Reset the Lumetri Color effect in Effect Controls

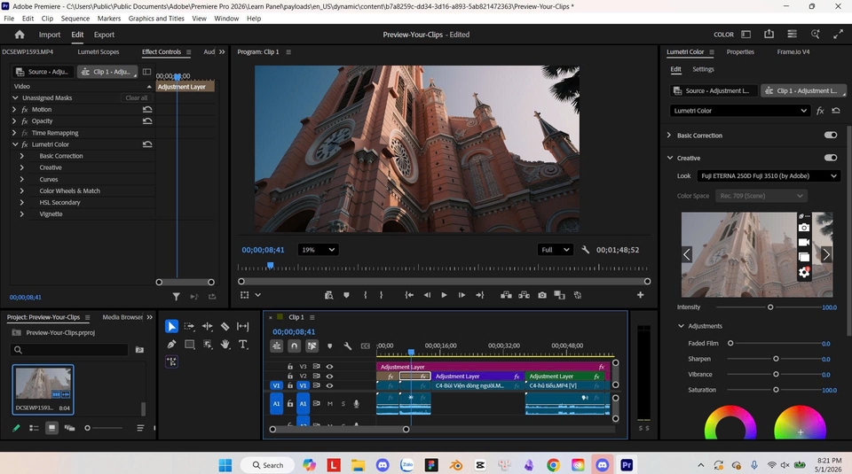147,144
